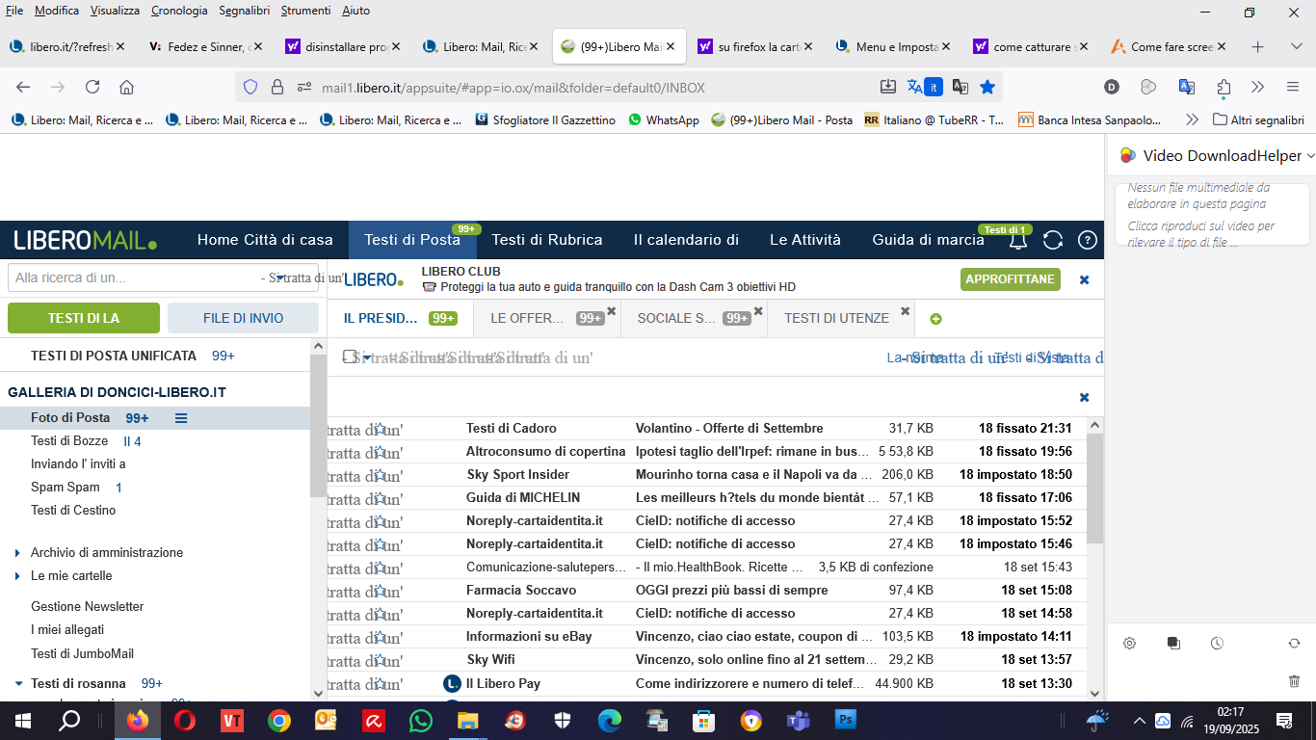
Task: Expand the Archivio di amministrazione folder
Action: pos(17,553)
